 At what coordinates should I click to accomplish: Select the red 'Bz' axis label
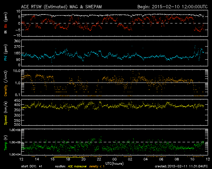coord(6,25)
